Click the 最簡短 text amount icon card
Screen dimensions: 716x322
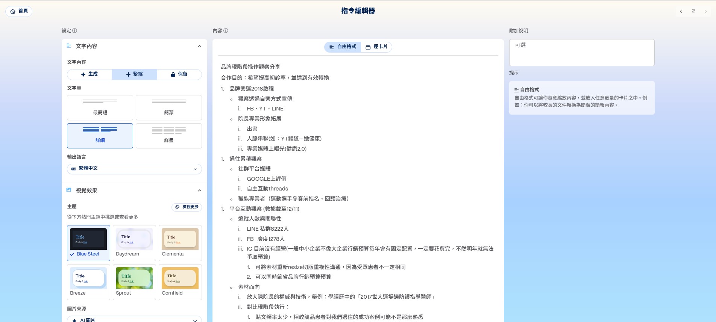click(x=100, y=107)
